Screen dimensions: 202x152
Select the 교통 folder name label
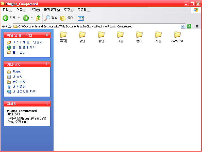pyautogui.click(x=120, y=41)
